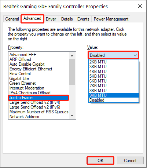147x168 pixels.
Task: Choose Disabled at bottom of dropdown list
Action: [x=114, y=100]
